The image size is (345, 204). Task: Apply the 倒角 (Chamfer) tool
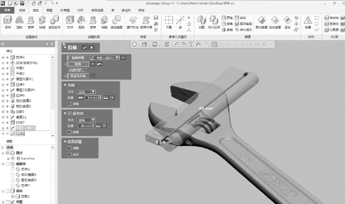pos(227,24)
